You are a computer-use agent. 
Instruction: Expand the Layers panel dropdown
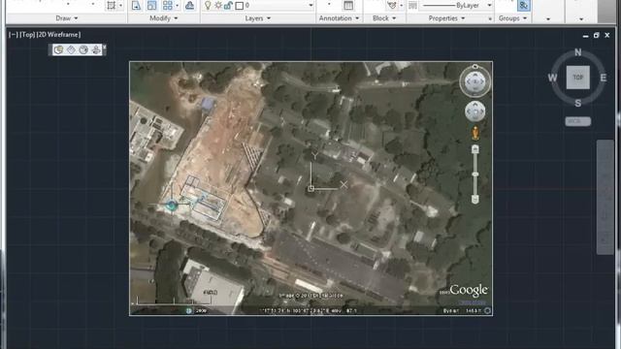pos(258,18)
